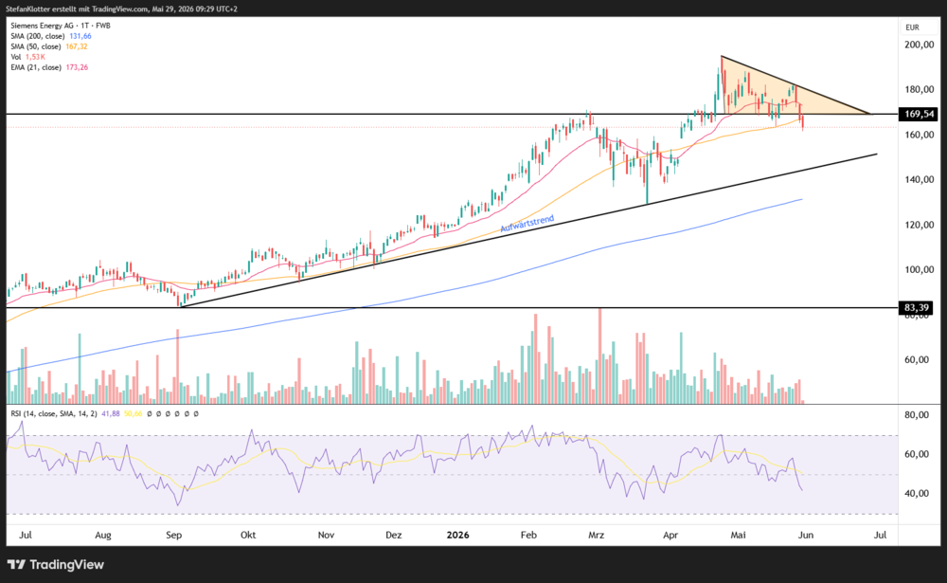Click the 200,00 price axis label
Screen dimensions: 947x583
(x=919, y=45)
